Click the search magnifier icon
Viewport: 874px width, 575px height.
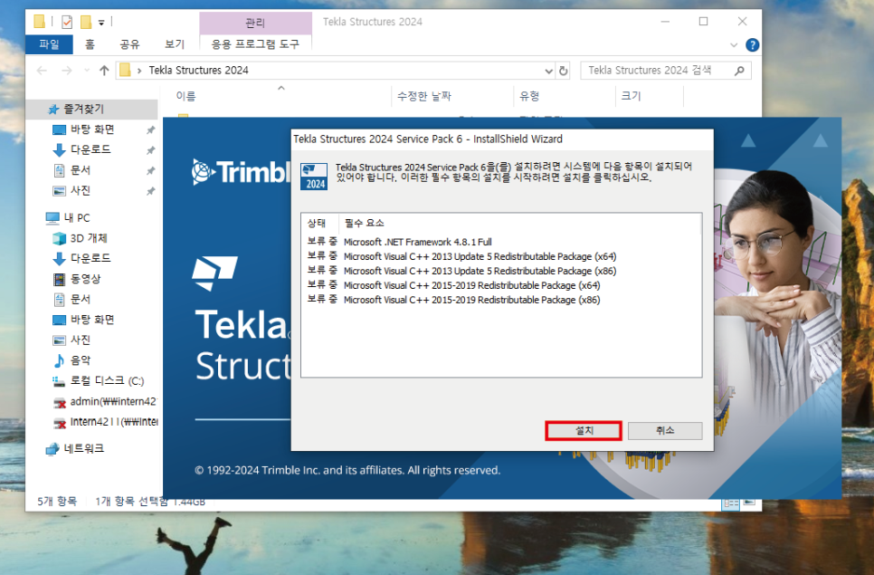[x=740, y=71]
